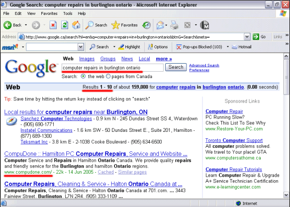This screenshot has width=290, height=207.
Task: Click the Google Search button
Action: [176, 67]
